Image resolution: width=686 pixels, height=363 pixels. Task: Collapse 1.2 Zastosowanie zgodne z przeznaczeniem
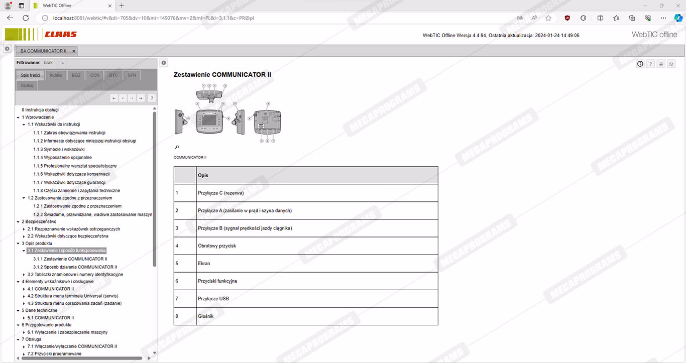pos(24,198)
